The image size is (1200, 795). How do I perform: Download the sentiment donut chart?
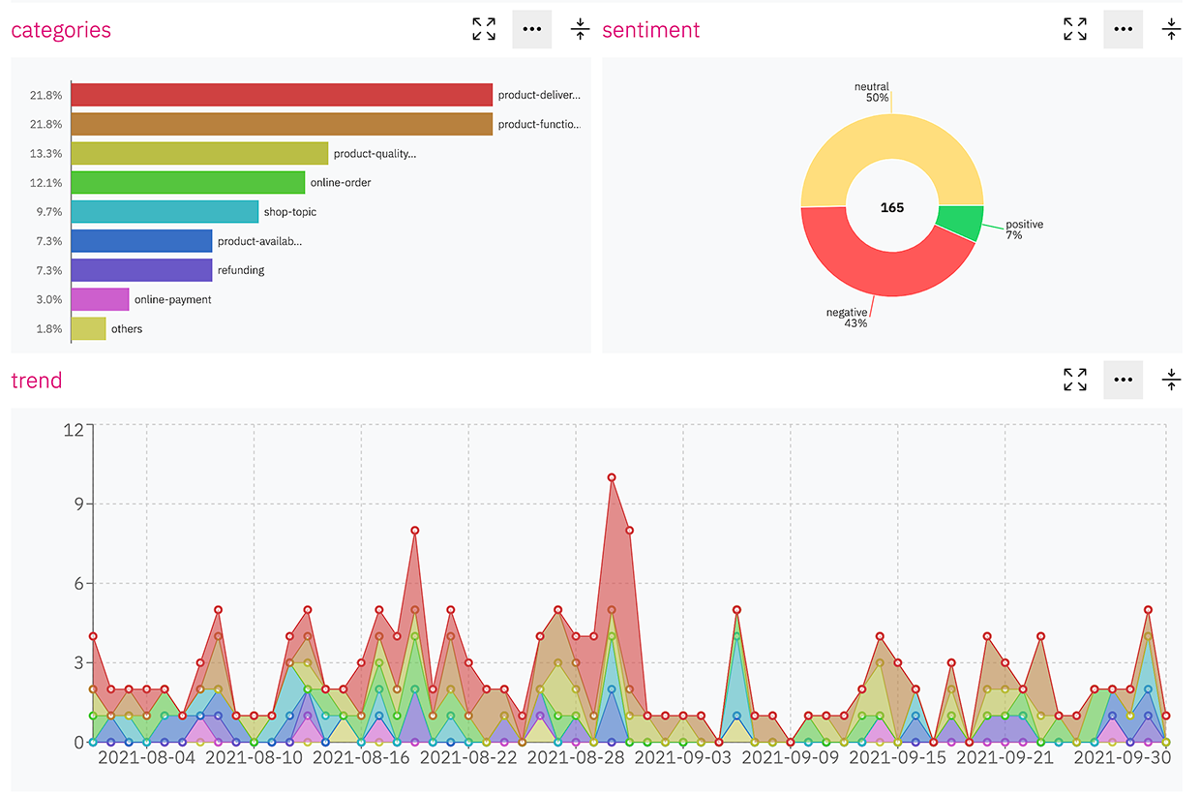[1171, 29]
